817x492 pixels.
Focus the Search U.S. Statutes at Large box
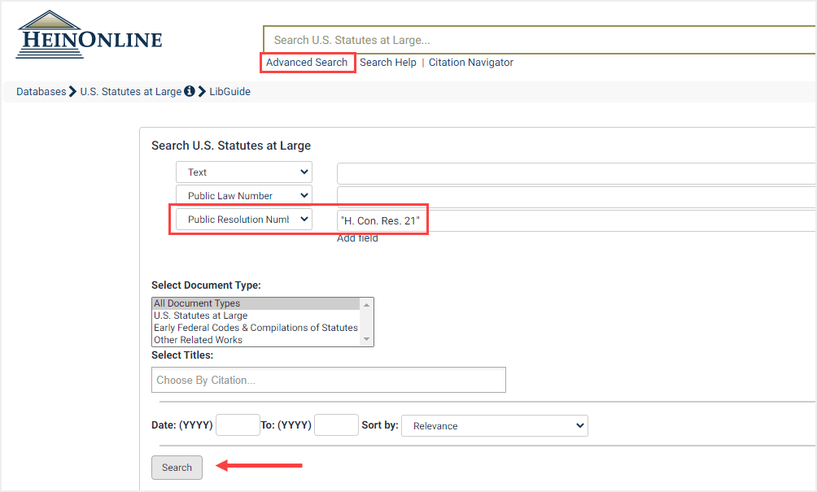(x=540, y=40)
